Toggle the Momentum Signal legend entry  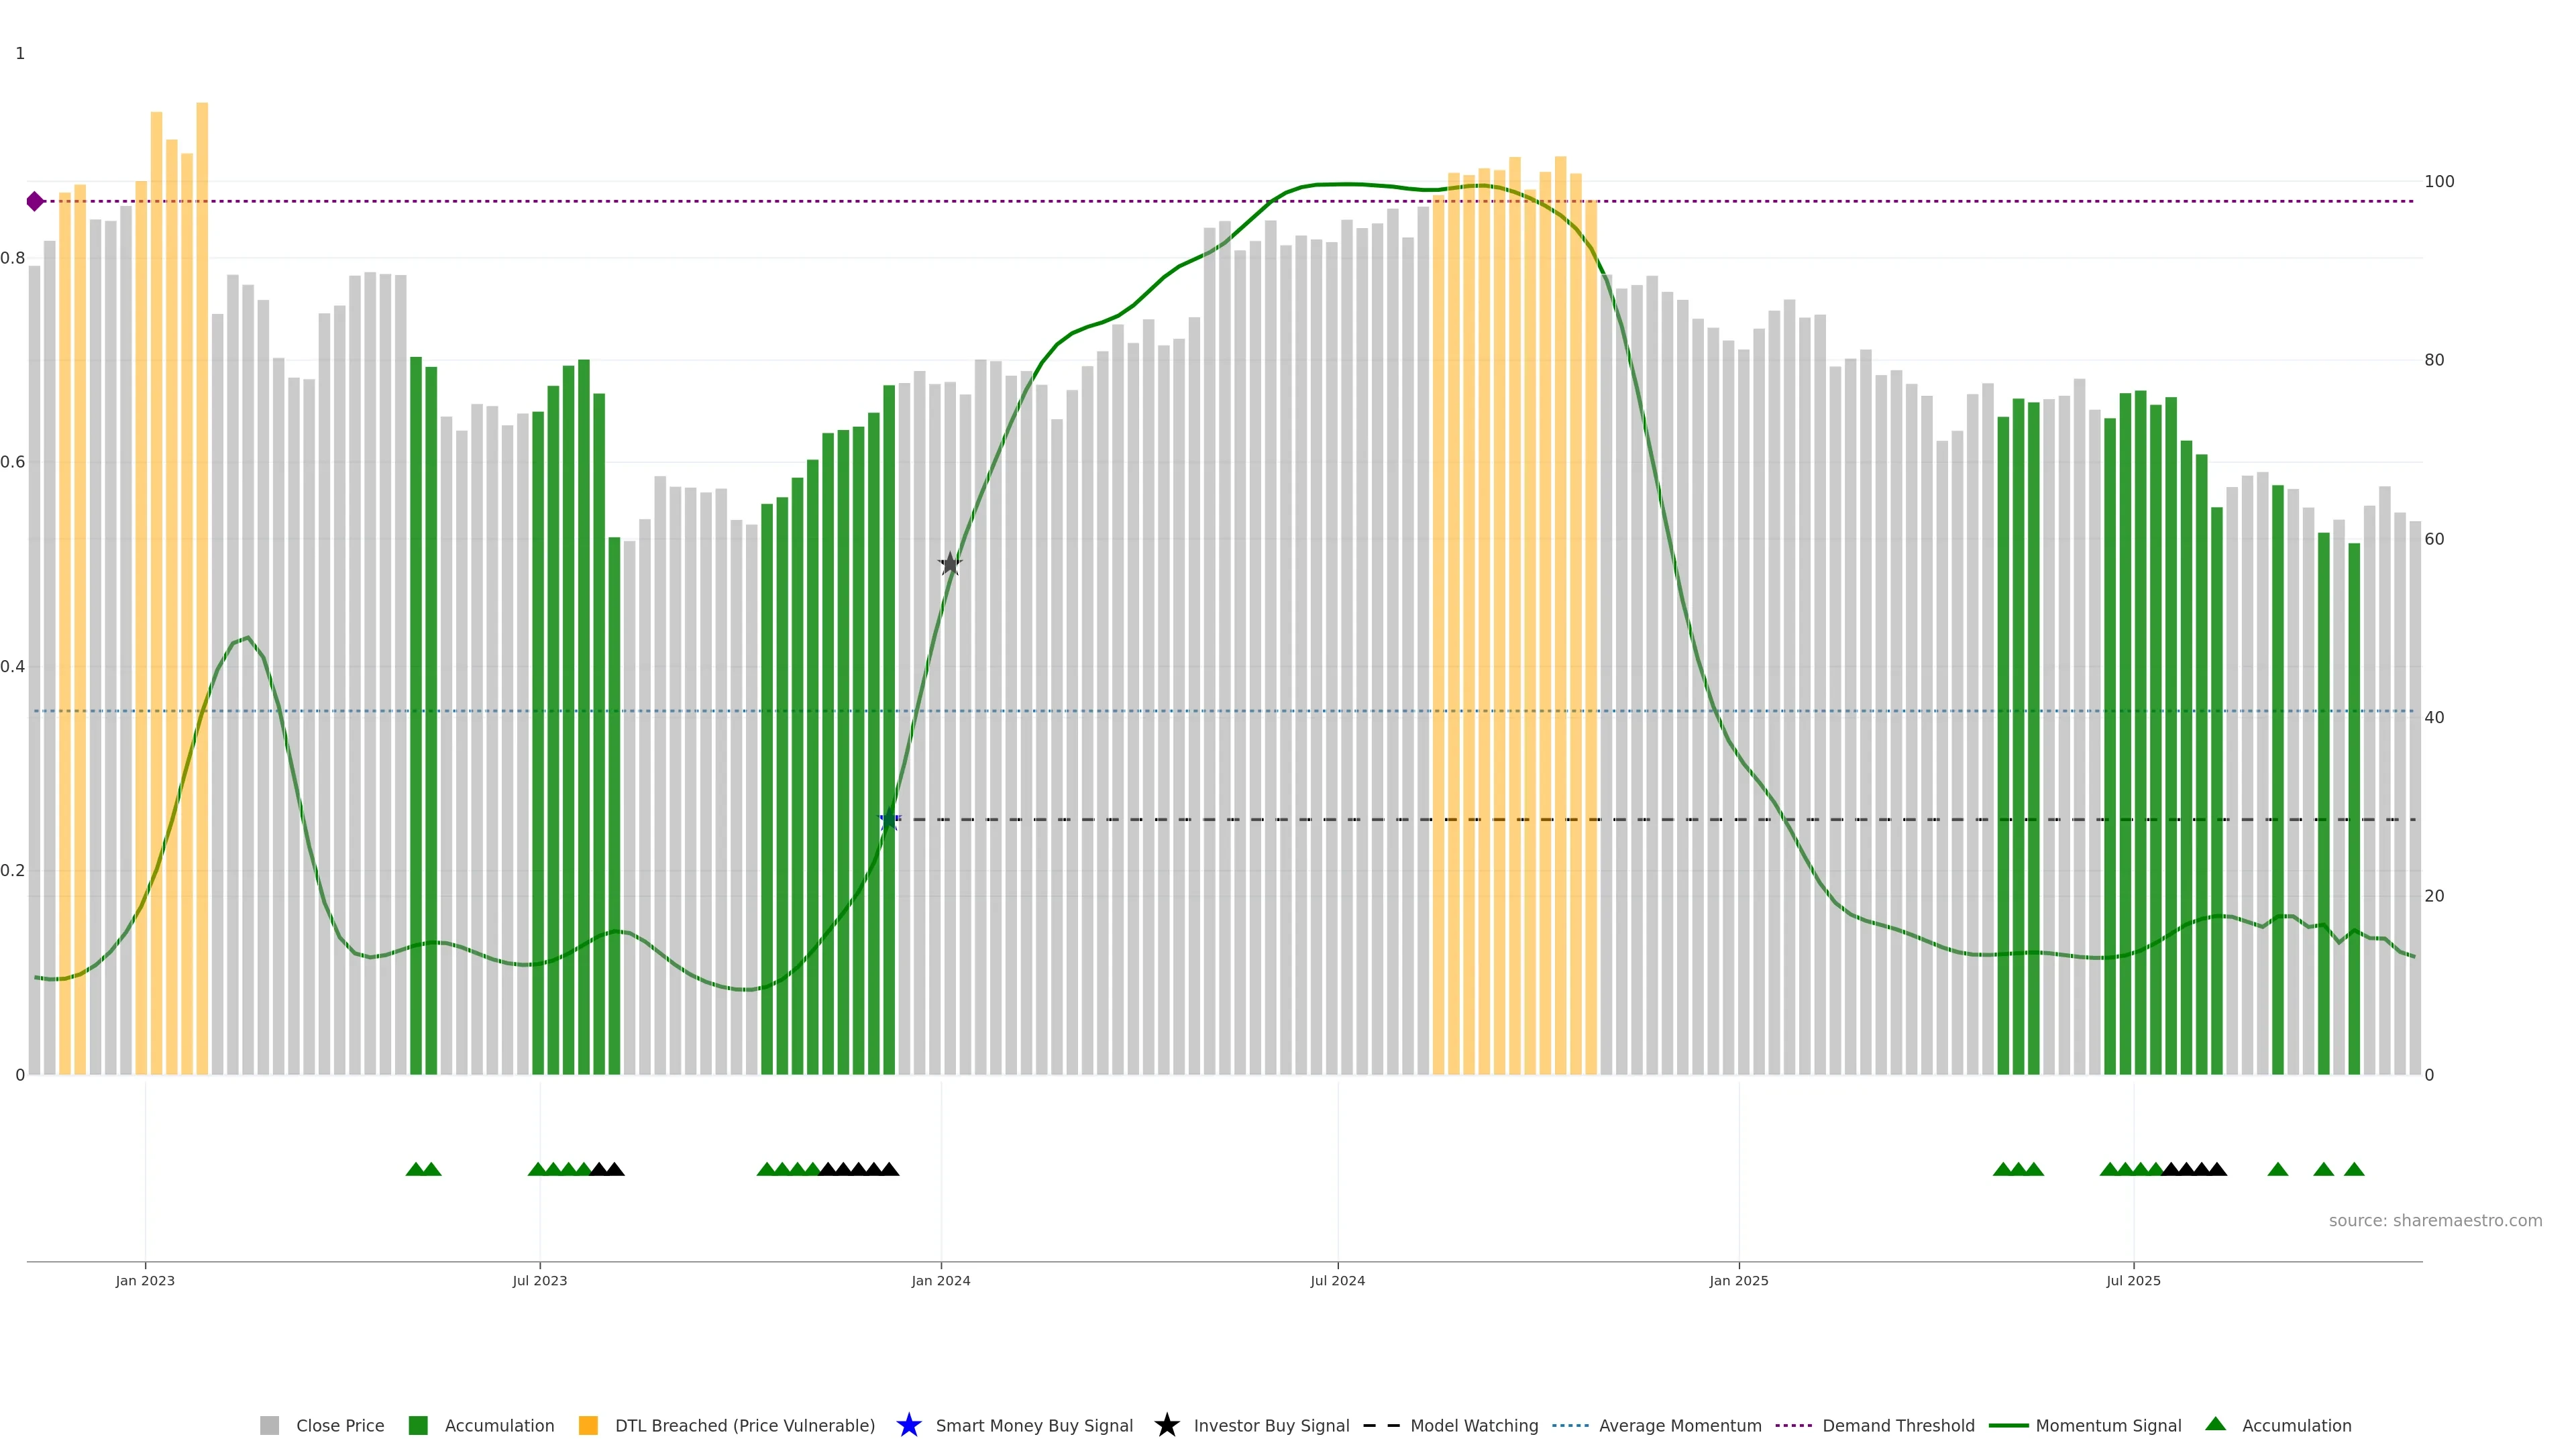(2108, 1425)
